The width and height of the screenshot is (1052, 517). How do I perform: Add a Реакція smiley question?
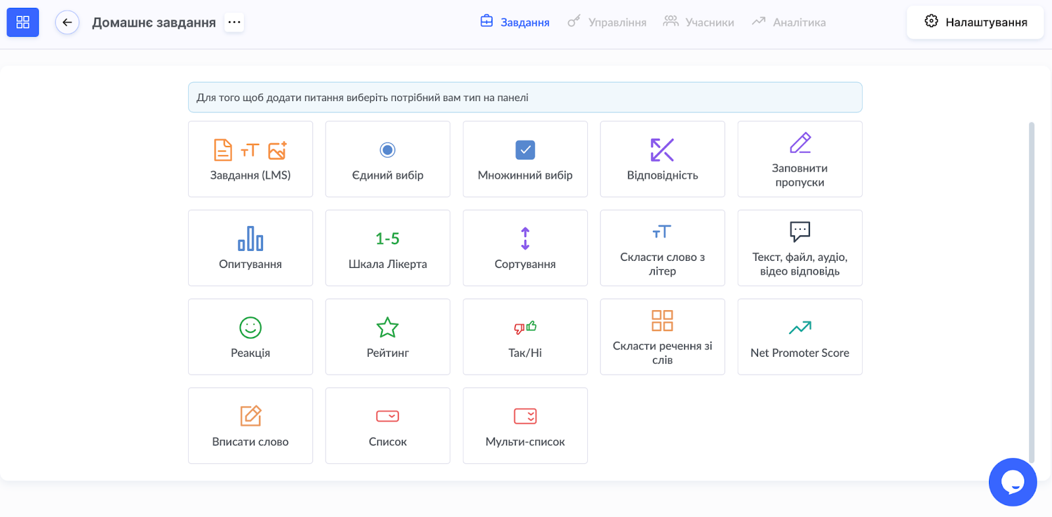click(x=251, y=337)
